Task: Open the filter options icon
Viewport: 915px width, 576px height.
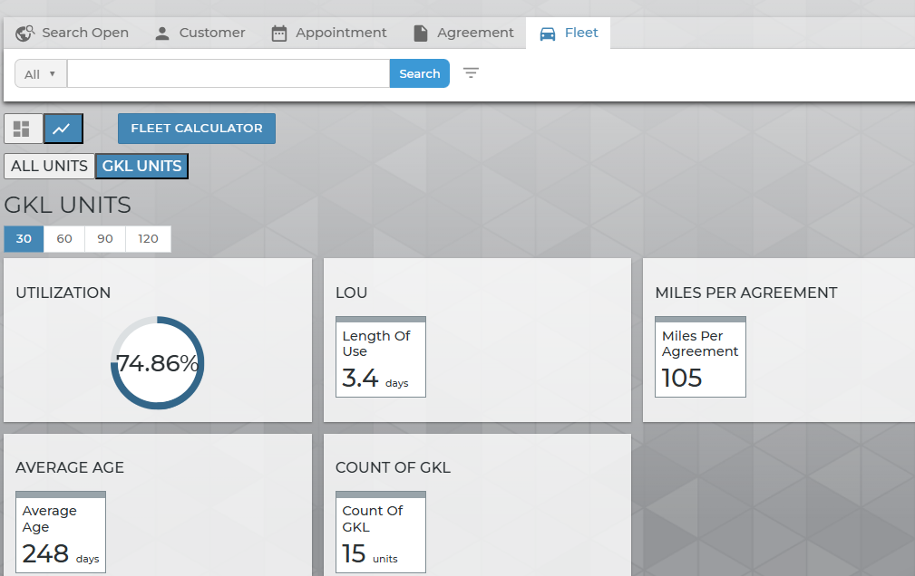Action: [471, 72]
